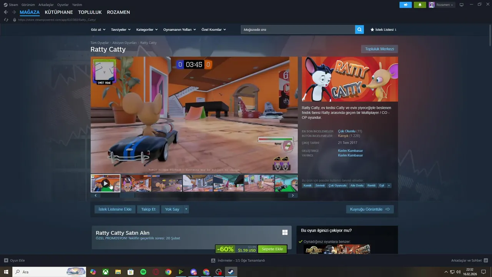
Task: Click the Aksiyon Oyunları breadcrumb
Action: click(x=125, y=43)
